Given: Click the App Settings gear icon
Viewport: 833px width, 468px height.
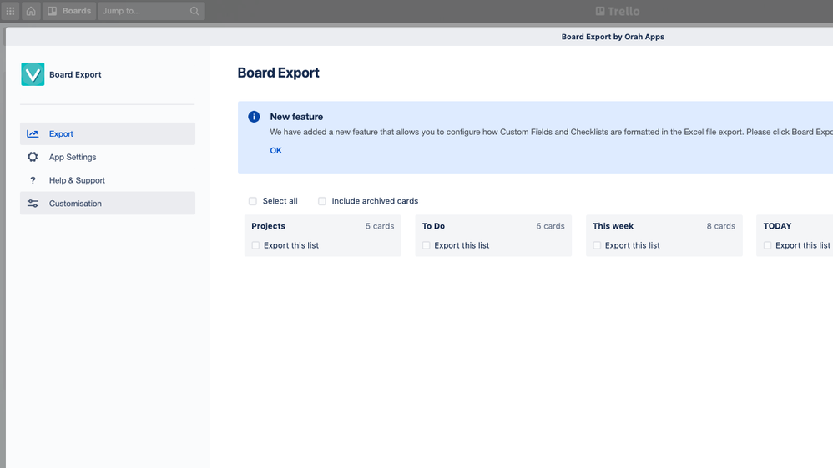Looking at the screenshot, I should [x=33, y=157].
